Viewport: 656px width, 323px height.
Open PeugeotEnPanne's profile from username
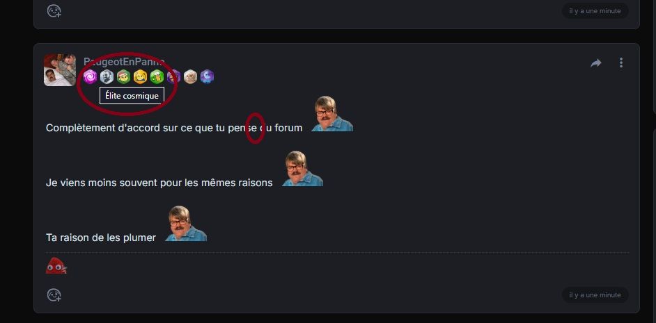click(124, 62)
